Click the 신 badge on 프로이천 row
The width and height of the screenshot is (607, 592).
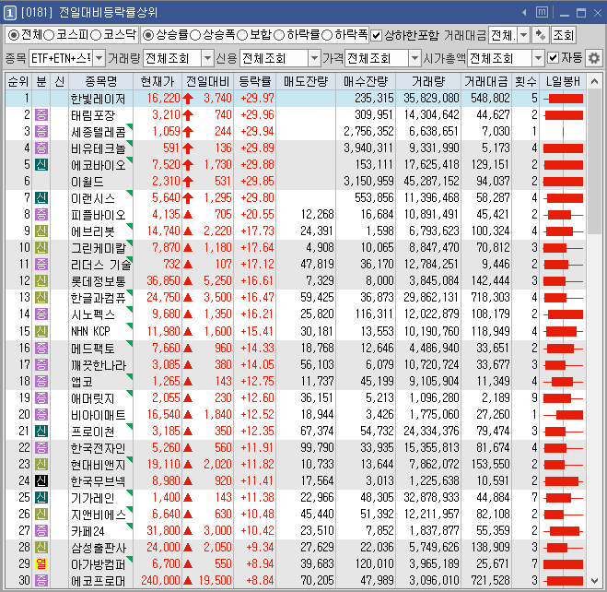coord(41,431)
